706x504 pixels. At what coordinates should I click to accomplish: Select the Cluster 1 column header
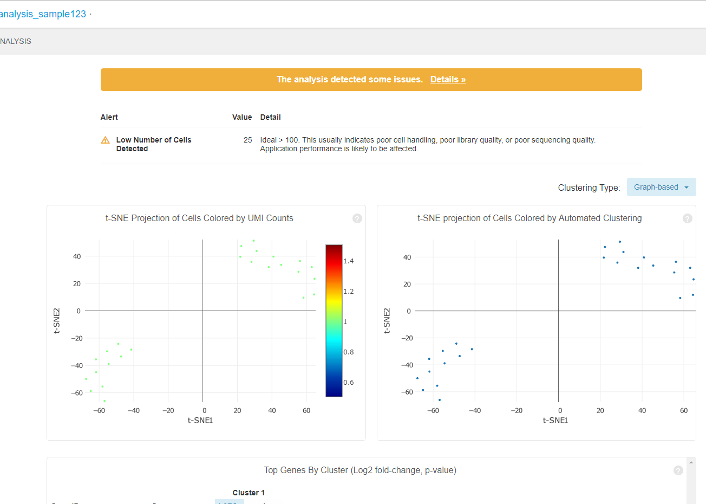coord(249,493)
